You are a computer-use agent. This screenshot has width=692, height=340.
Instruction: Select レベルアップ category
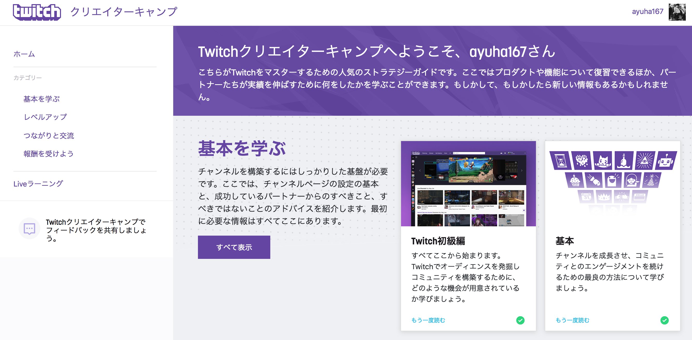click(45, 117)
